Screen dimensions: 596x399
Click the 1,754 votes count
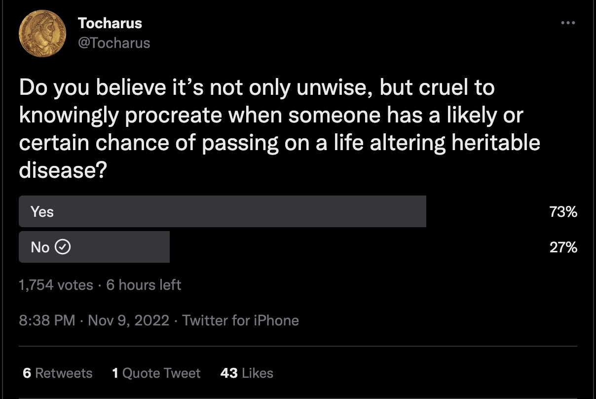[56, 285]
